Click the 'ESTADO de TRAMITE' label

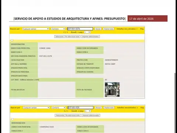pyautogui.click(x=85, y=64)
